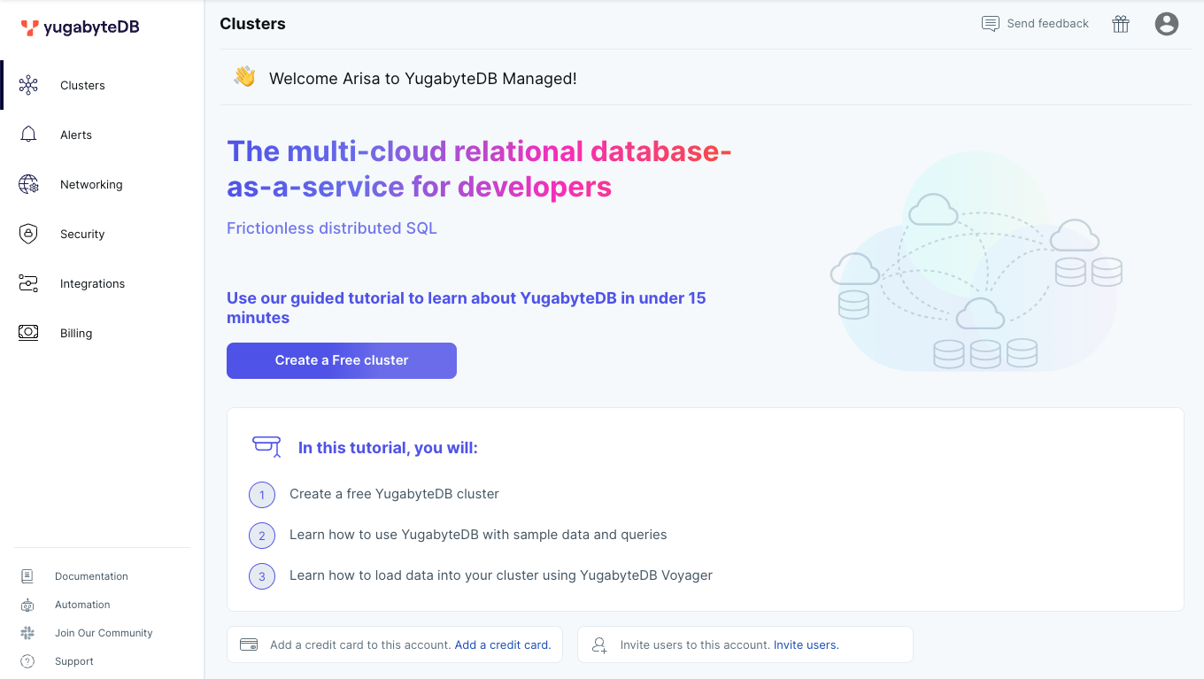Click the tutorial graduation cap icon
This screenshot has height=679, width=1204.
pos(267,446)
